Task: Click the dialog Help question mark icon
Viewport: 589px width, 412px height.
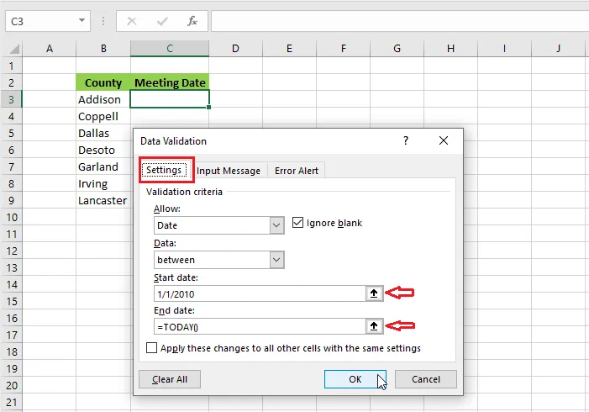Action: click(x=406, y=140)
